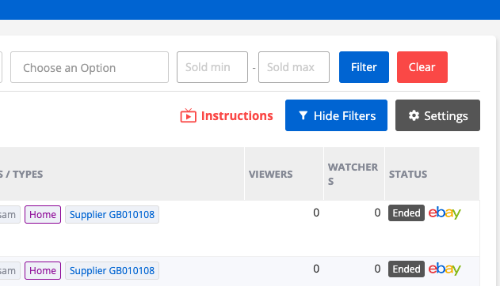Select the Home tag in second row

pyautogui.click(x=43, y=271)
